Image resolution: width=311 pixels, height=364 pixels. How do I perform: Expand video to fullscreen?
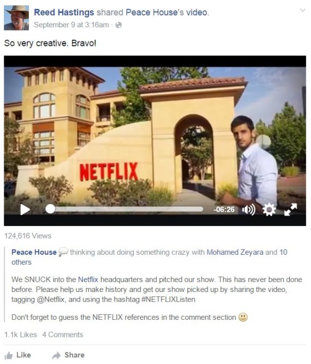pyautogui.click(x=291, y=210)
